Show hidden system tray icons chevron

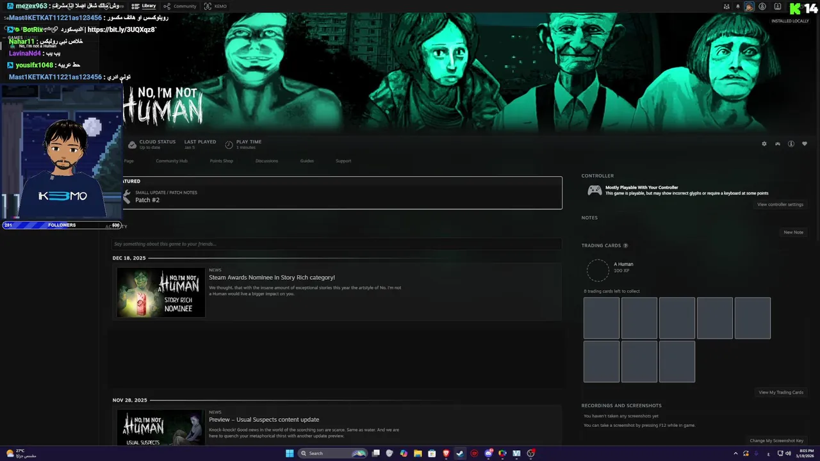coord(735,453)
